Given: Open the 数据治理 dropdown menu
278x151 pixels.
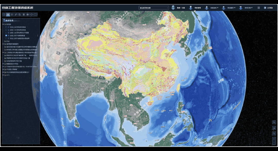Looking at the screenshot, I should tap(214, 8).
